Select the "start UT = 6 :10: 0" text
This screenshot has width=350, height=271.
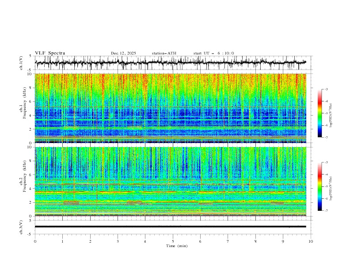[213, 53]
